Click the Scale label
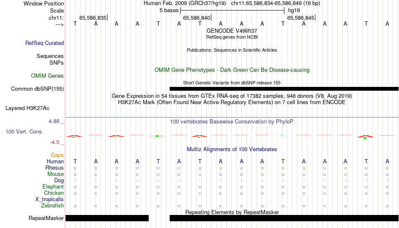 point(57,10)
